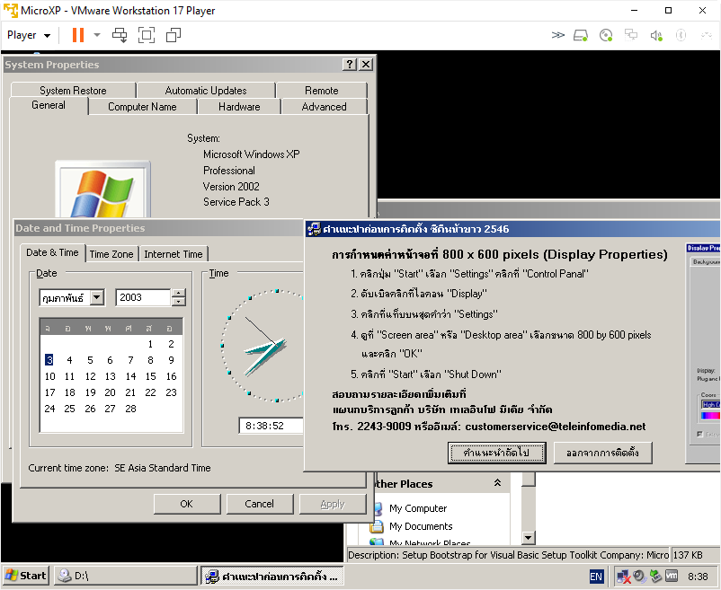Click the help question mark in System Properties

pos(350,65)
